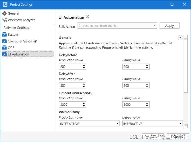Select OCR settings
This screenshot has width=191, height=142.
click(x=11, y=48)
